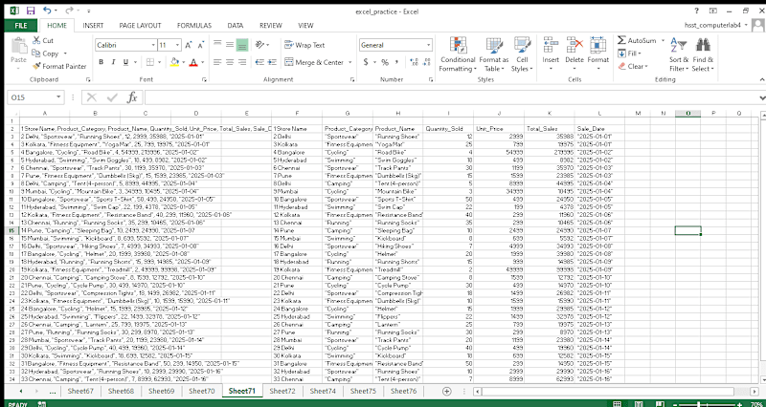This screenshot has width=766, height=407.
Task: Click inside the formula bar input
Action: coord(450,97)
